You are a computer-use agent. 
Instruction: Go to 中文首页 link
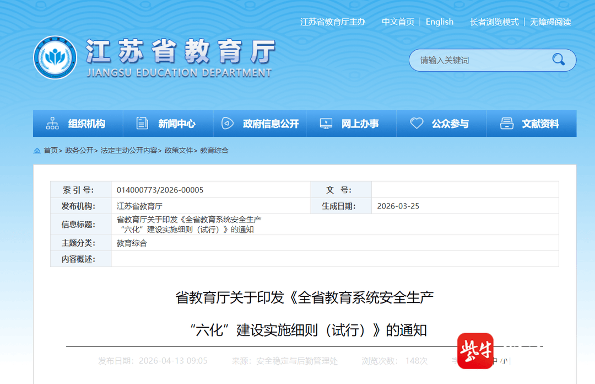398,22
